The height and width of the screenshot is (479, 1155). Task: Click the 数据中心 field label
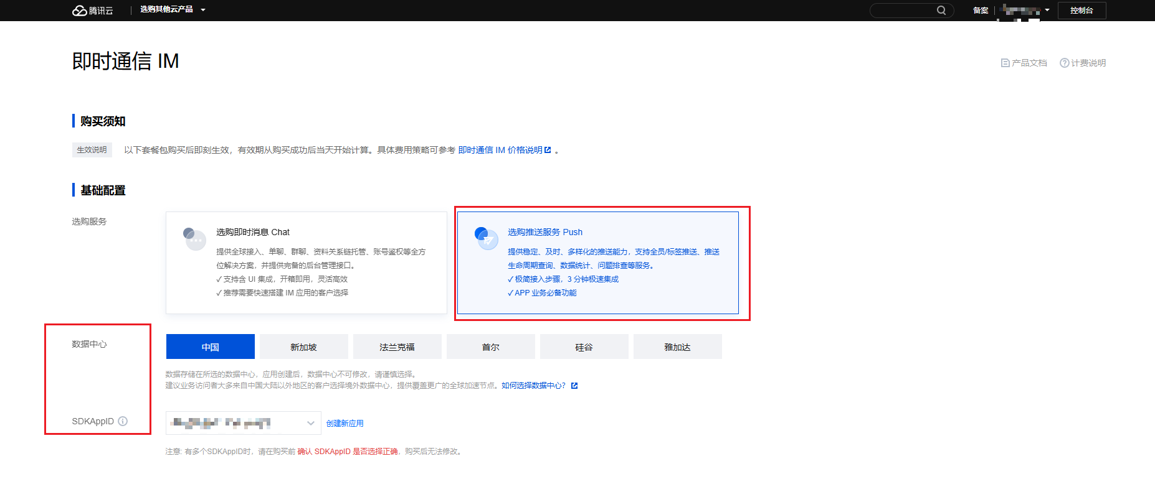[89, 344]
